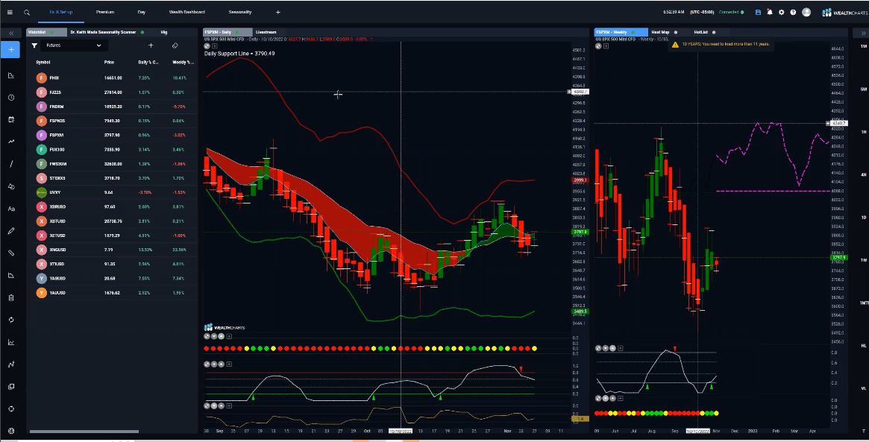This screenshot has height=442, width=869.
Task: Maximize the daily colored-dots indicator pane
Action: (x=229, y=336)
